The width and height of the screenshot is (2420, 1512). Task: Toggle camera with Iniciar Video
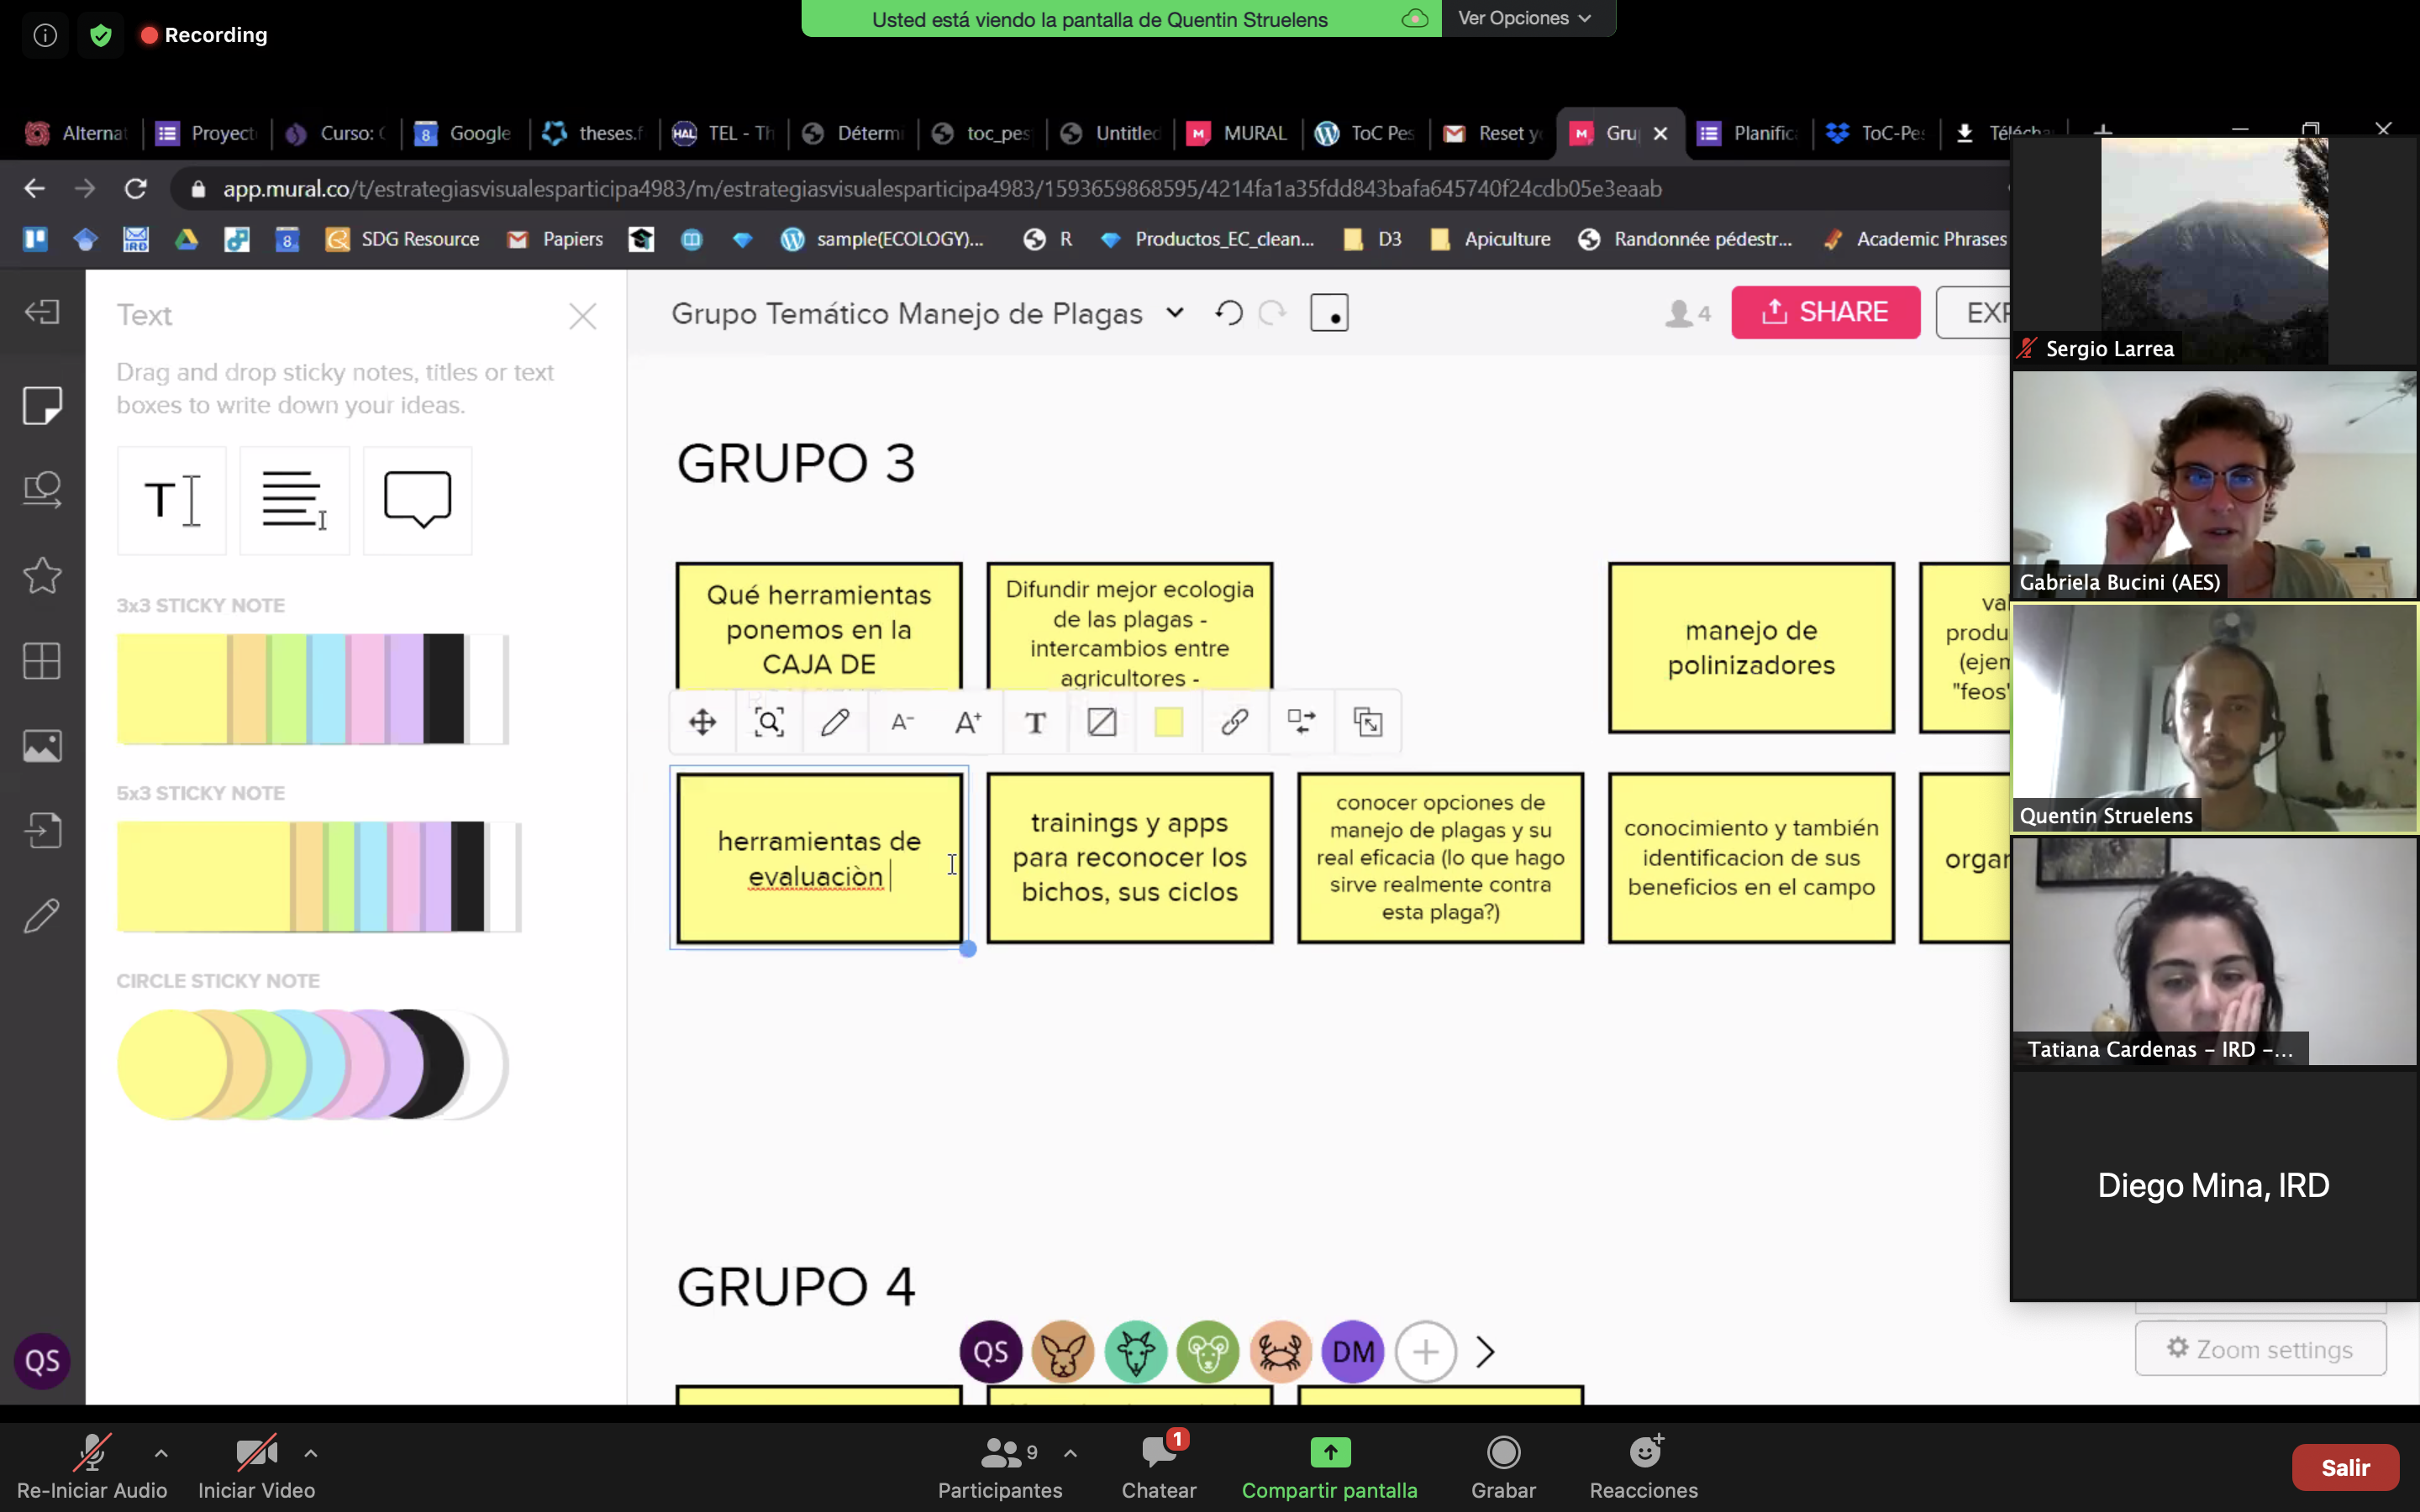tap(256, 1466)
